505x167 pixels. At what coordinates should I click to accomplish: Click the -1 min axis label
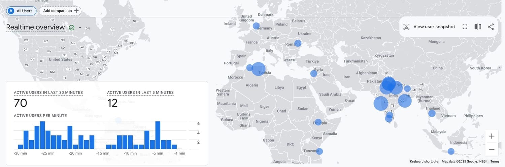coord(179,153)
